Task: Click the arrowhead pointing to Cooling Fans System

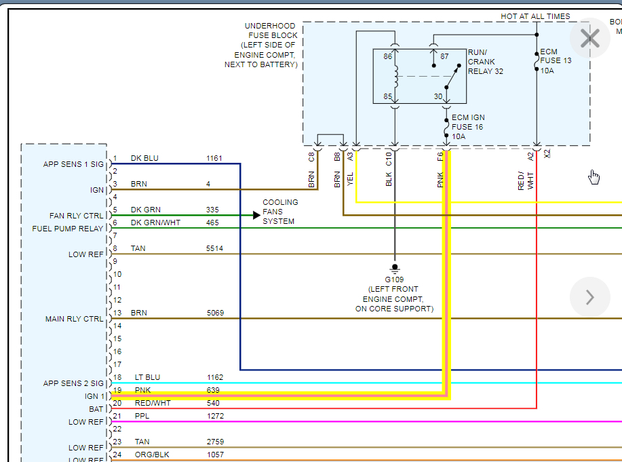Action: pos(256,215)
